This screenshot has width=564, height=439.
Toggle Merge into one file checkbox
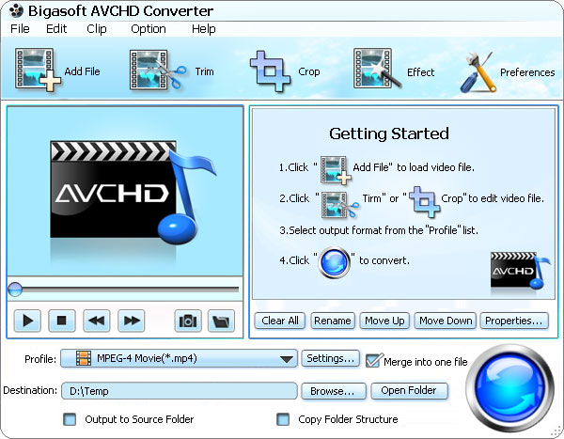point(373,361)
